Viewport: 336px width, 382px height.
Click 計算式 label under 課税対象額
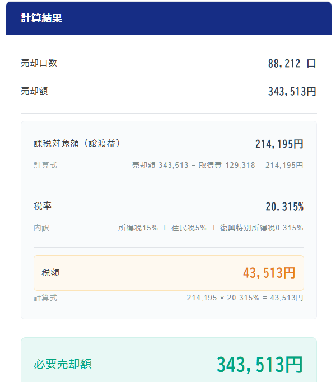point(45,166)
